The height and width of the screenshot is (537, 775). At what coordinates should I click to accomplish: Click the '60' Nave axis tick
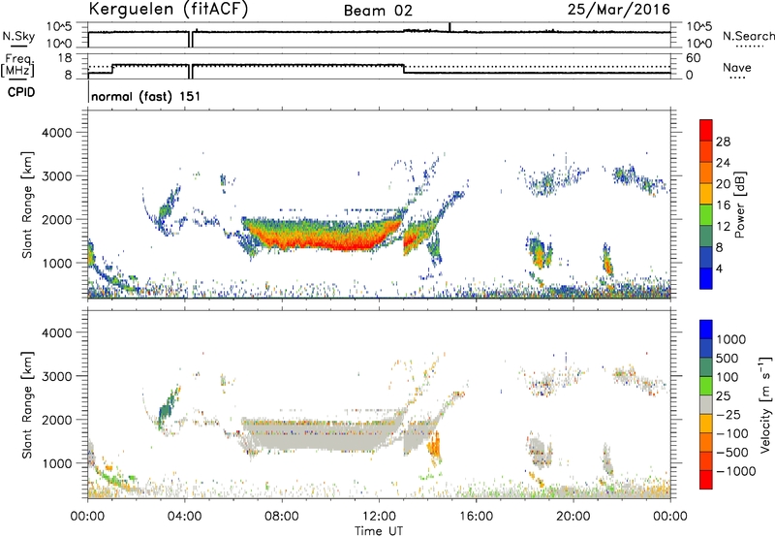pyautogui.click(x=693, y=58)
